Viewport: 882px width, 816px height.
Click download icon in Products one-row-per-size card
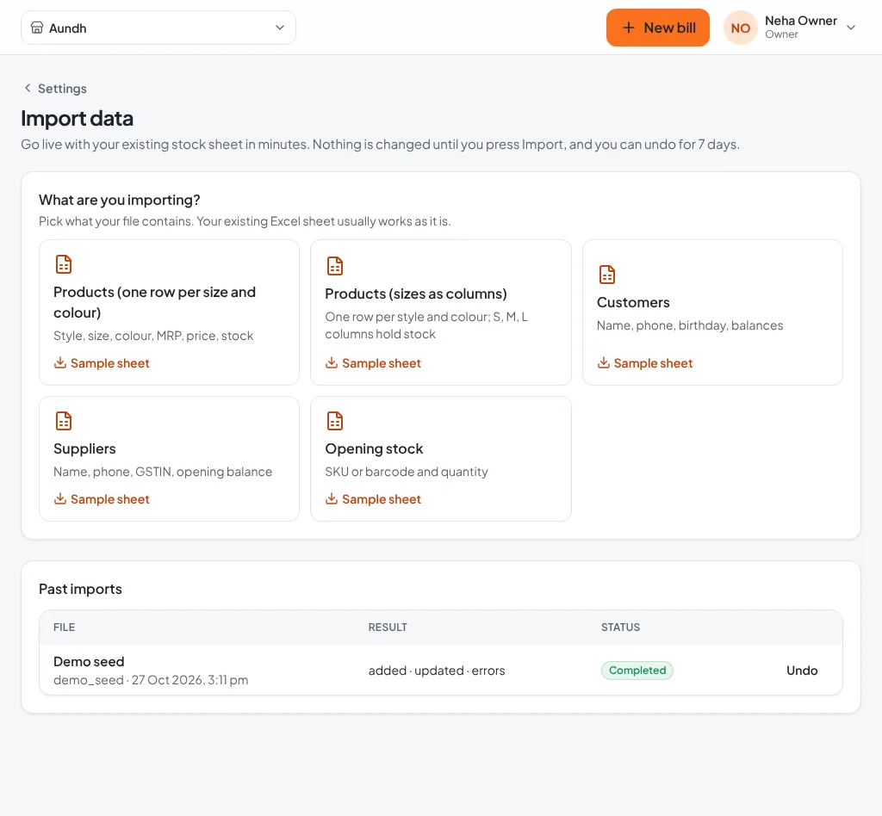pyautogui.click(x=60, y=362)
